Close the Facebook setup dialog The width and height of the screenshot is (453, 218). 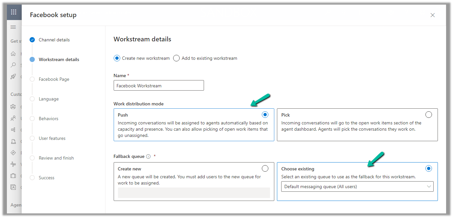(433, 15)
